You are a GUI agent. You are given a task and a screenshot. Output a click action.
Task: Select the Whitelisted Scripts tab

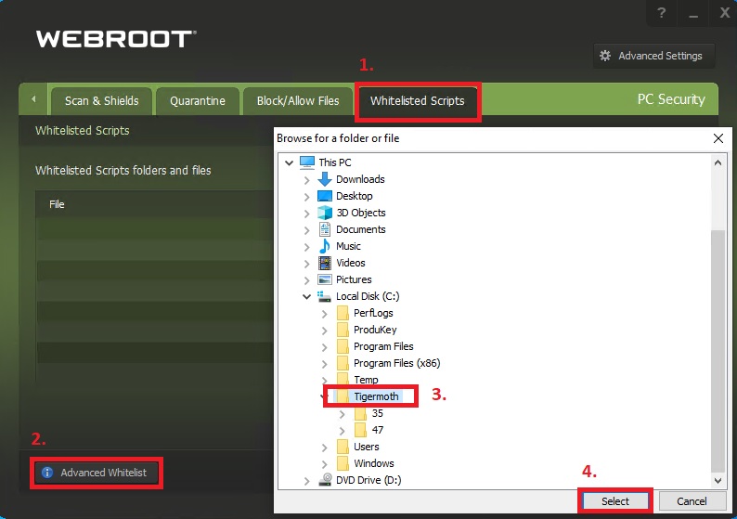(418, 100)
